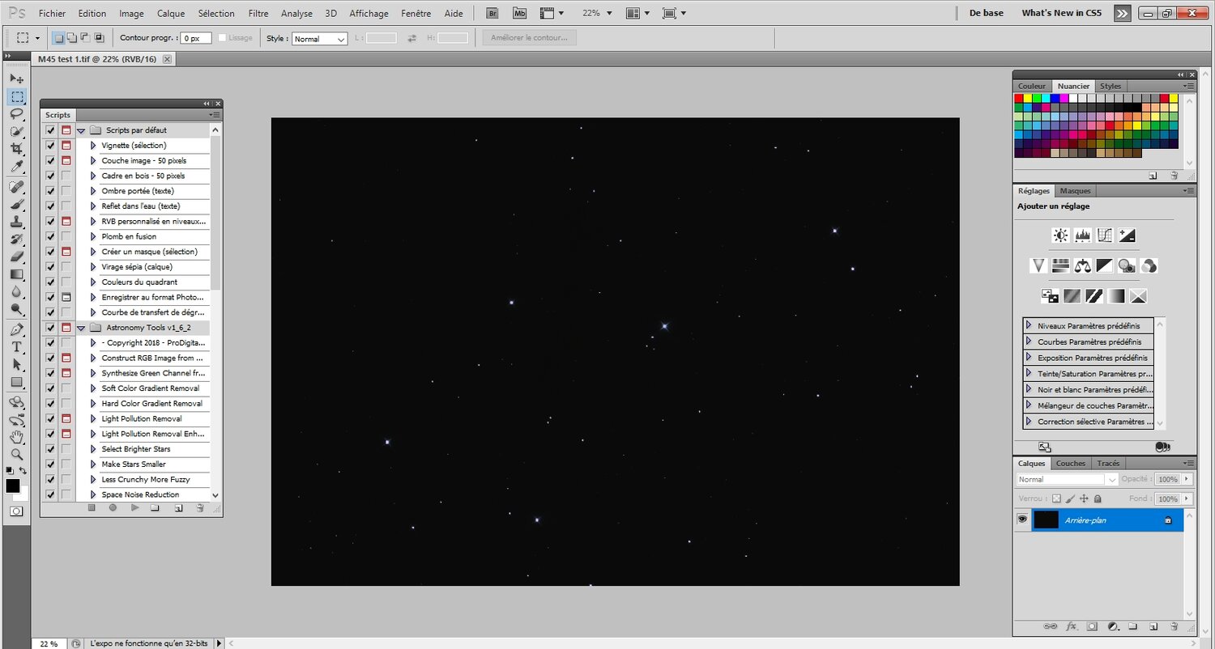Launch Adobe Bridge from the top bar
1215x649 pixels.
(492, 13)
